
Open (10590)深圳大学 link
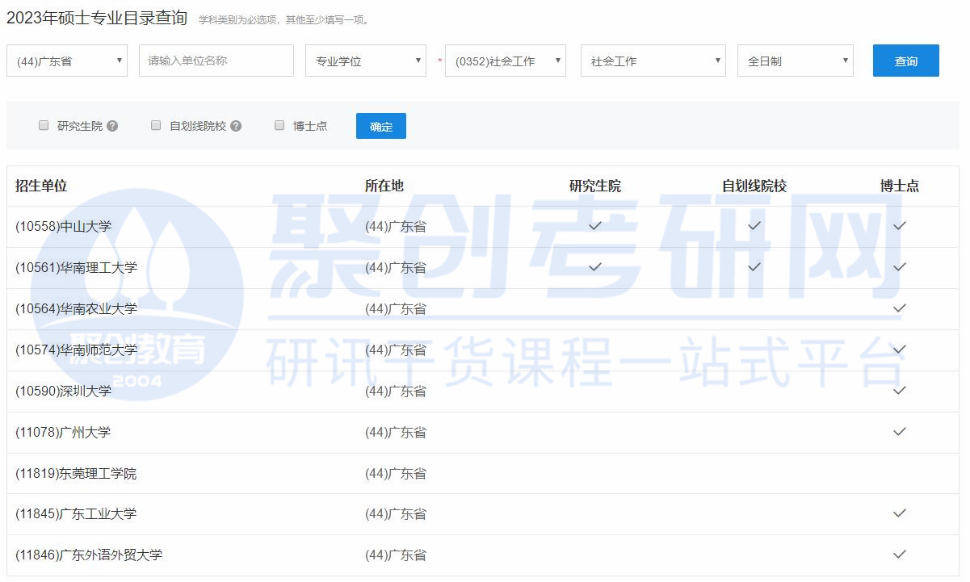pos(63,391)
